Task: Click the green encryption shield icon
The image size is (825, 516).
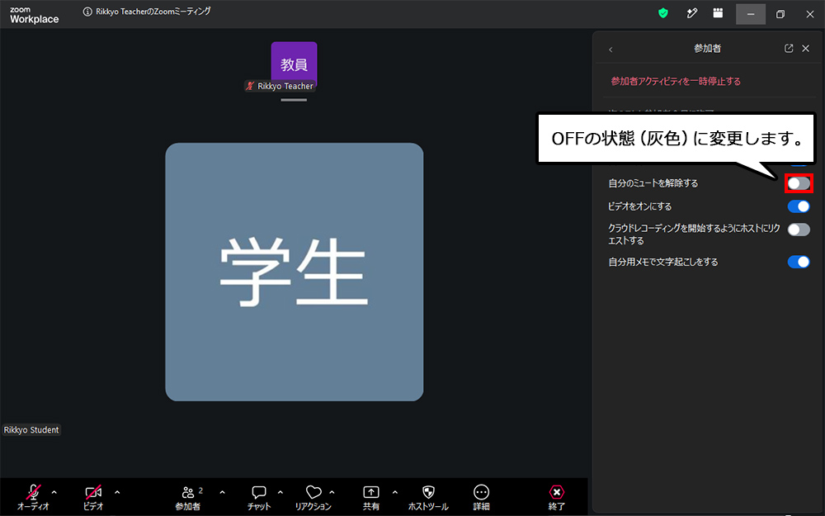Action: pyautogui.click(x=663, y=13)
